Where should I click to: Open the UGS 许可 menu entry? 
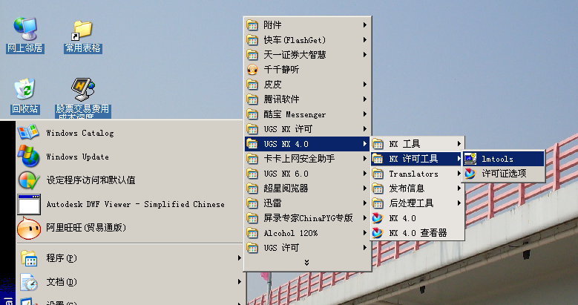(x=307, y=248)
